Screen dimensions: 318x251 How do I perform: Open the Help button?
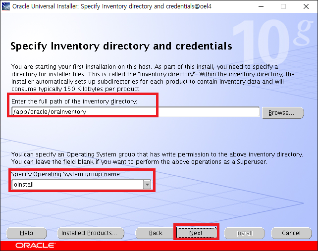click(26, 233)
